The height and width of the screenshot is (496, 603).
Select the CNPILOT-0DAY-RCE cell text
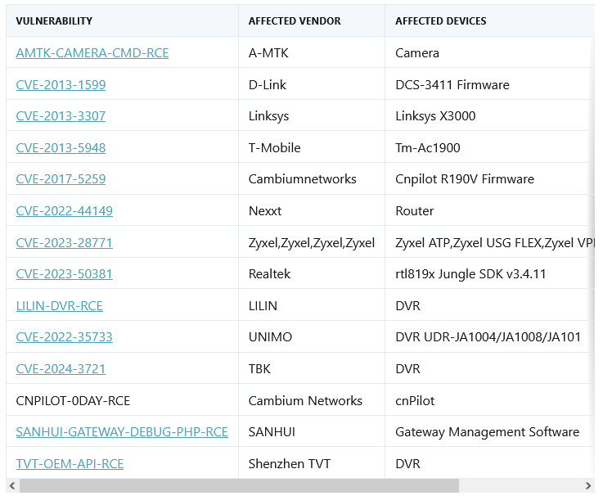73,401
